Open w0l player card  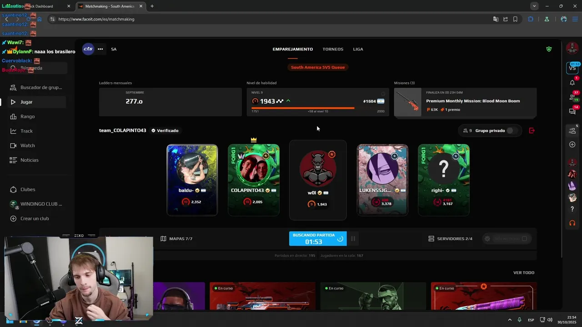click(318, 180)
